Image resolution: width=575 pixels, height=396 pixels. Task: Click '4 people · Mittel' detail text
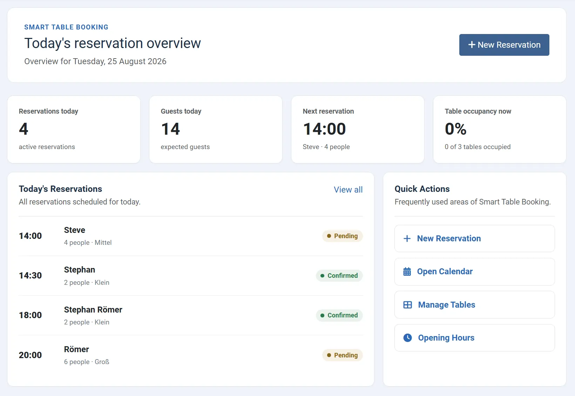point(88,243)
